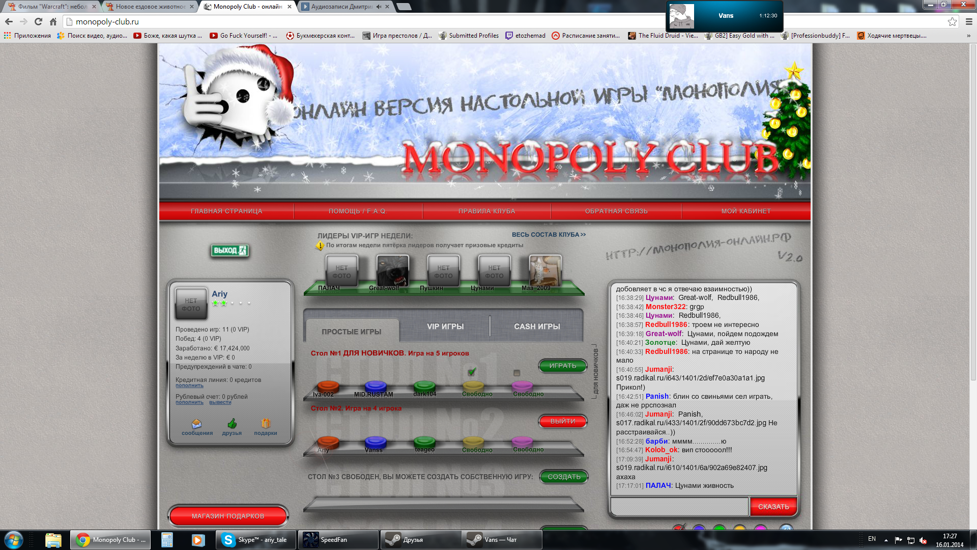This screenshot has width=977, height=550.
Task: Show hidden tray icons arrow
Action: [x=886, y=540]
